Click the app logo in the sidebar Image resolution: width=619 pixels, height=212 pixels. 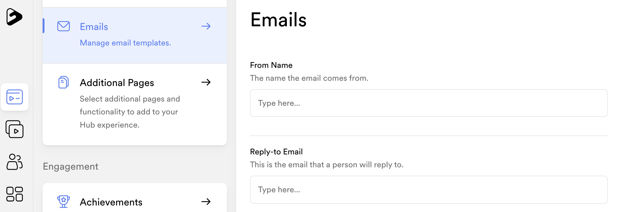point(14,17)
